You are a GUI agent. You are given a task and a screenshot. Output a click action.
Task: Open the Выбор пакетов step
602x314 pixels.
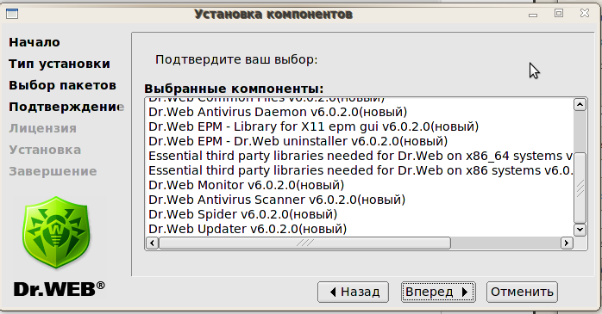[63, 85]
